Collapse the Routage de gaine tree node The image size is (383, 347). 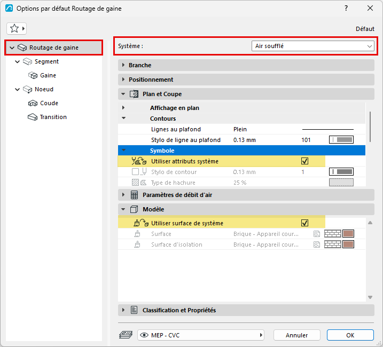pos(12,48)
